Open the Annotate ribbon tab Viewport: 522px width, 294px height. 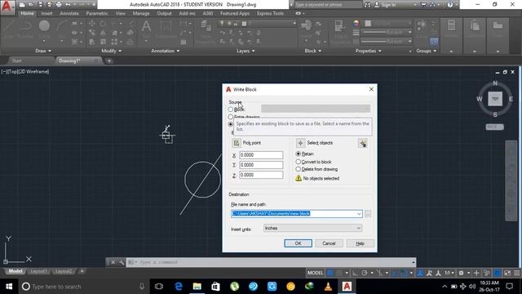69,13
